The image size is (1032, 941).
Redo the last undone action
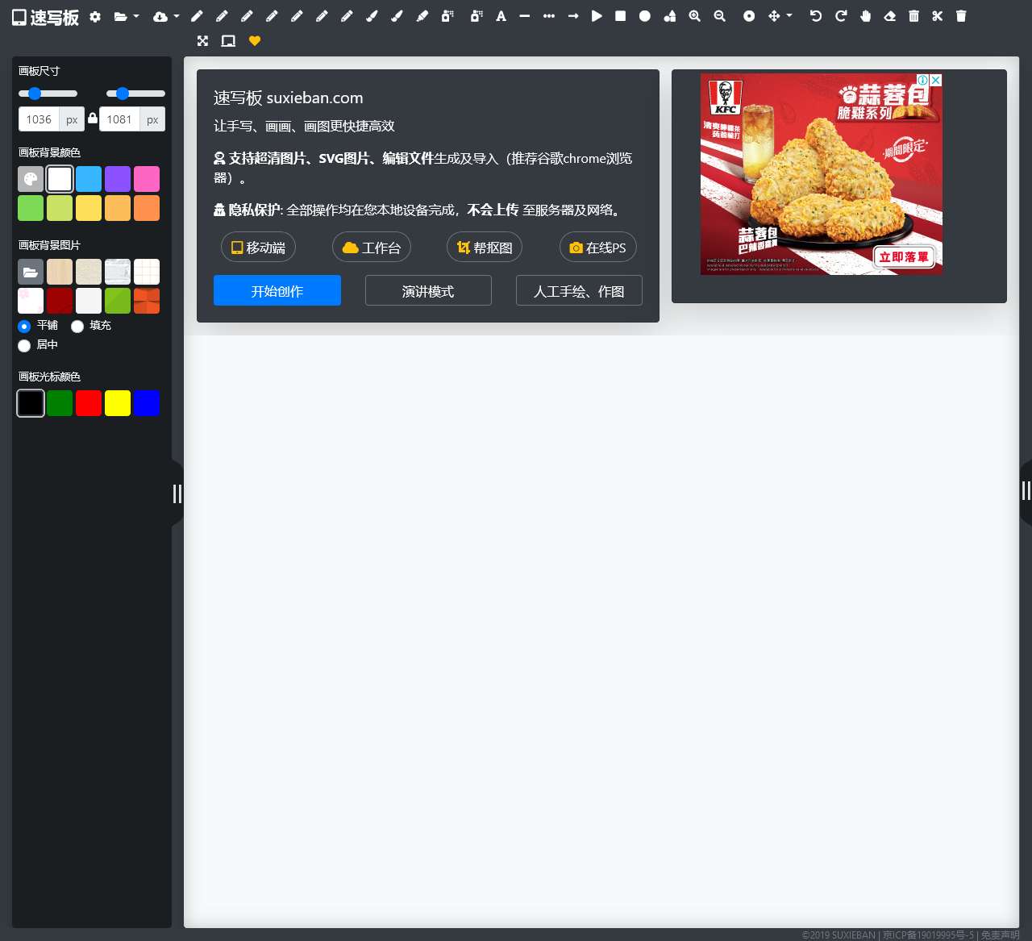point(841,16)
